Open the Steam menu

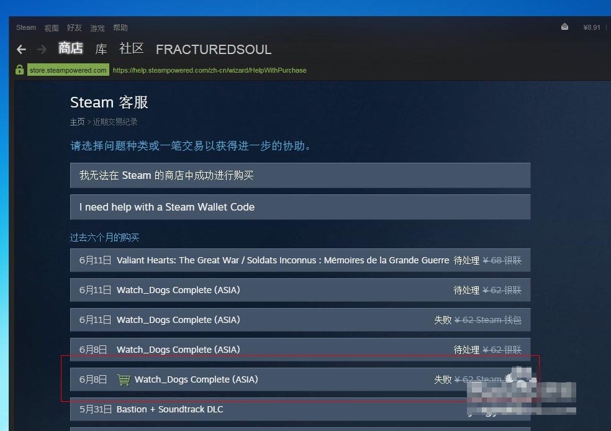click(x=25, y=28)
